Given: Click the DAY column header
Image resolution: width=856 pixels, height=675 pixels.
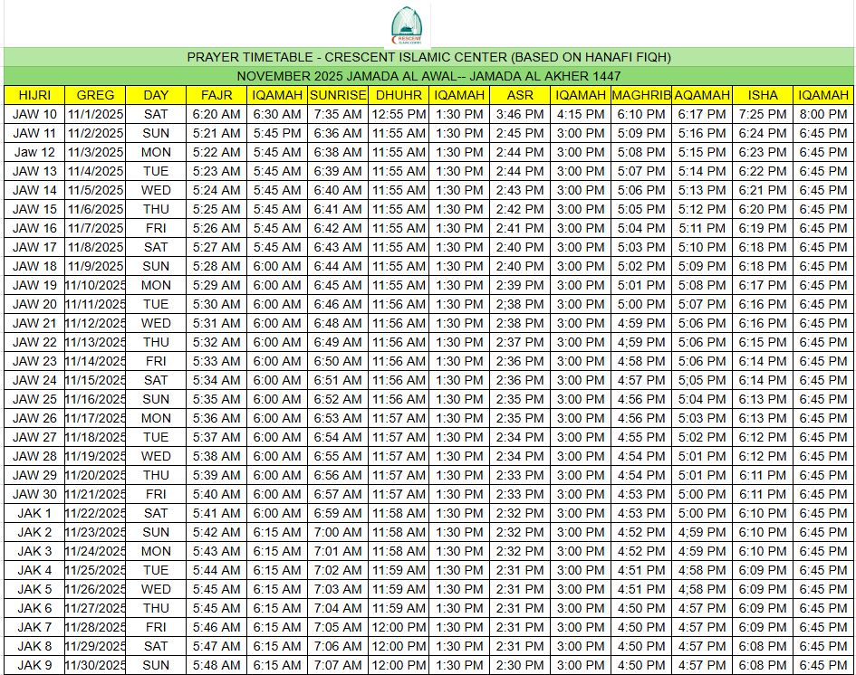Looking at the screenshot, I should (156, 95).
